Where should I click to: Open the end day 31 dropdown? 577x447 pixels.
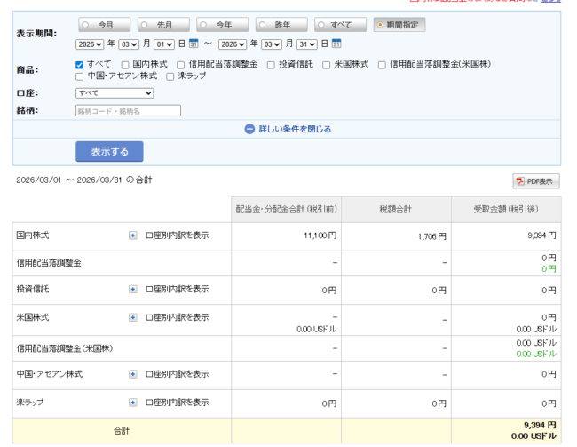pyautogui.click(x=307, y=44)
